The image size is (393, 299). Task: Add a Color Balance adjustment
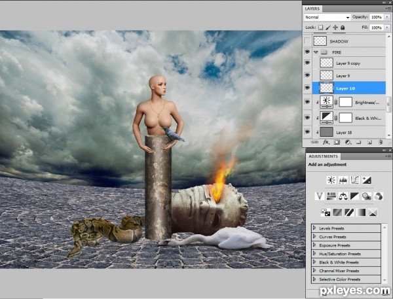pos(343,196)
